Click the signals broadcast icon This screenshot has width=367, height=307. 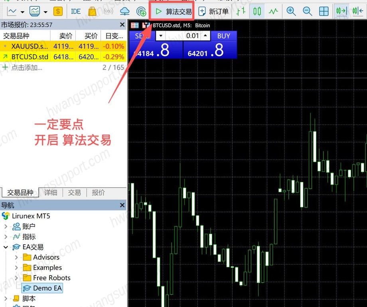point(108,11)
